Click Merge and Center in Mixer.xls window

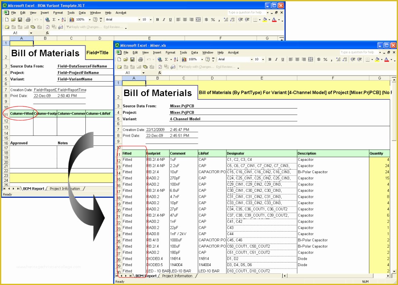coord(311,59)
